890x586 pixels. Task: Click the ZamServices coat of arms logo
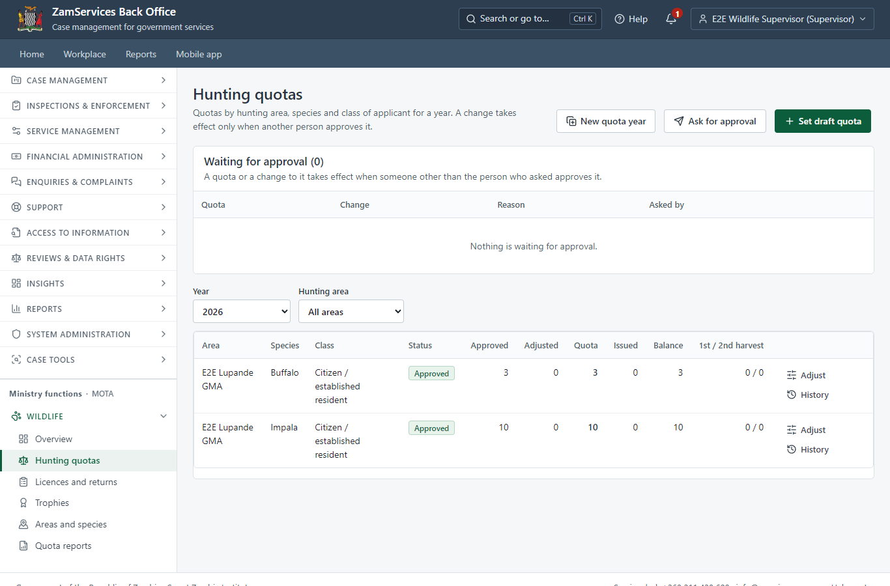tap(30, 19)
